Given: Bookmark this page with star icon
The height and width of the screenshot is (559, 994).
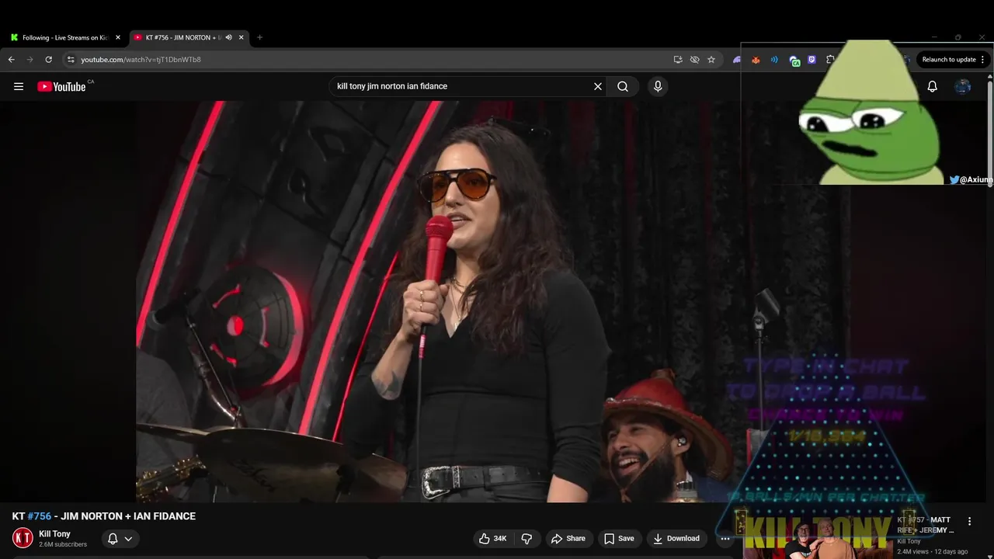Looking at the screenshot, I should 711,60.
